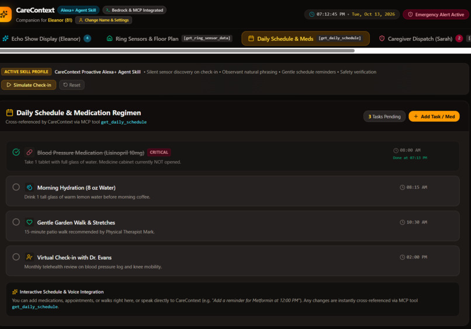Mark Morning Hydration as done
The height and width of the screenshot is (329, 471).
(x=16, y=187)
